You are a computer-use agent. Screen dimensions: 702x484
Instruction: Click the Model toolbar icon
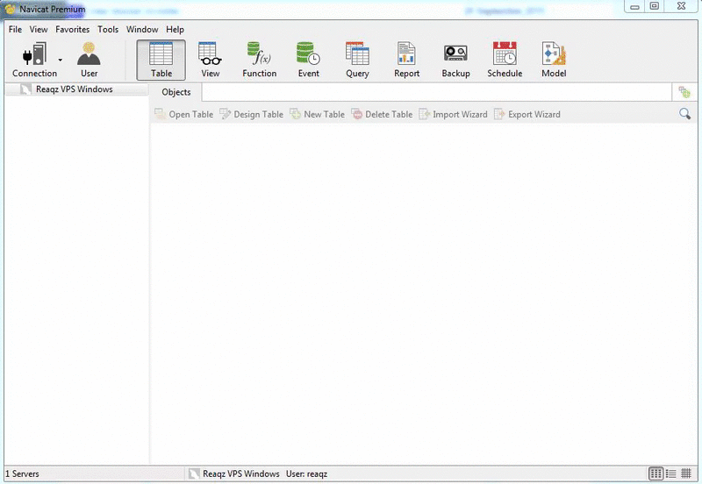coord(554,60)
